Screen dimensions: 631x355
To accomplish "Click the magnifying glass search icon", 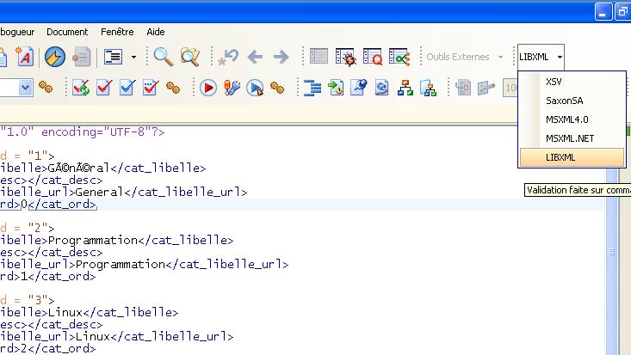I will [x=164, y=57].
